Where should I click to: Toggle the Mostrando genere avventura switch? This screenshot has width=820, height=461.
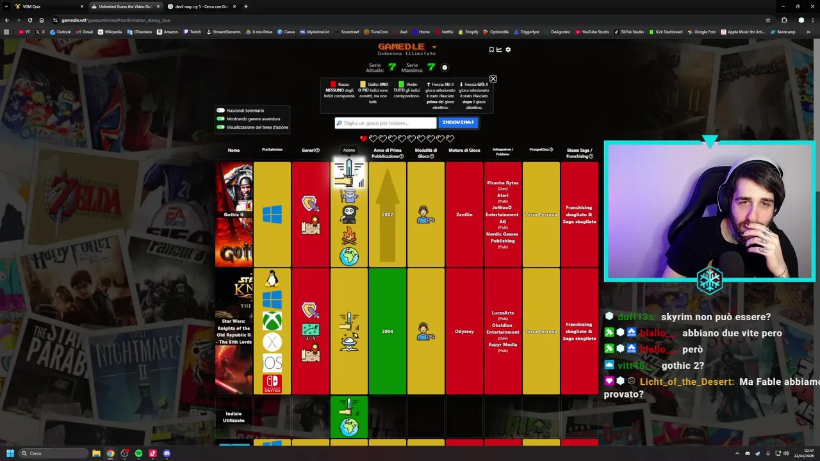pyautogui.click(x=220, y=119)
